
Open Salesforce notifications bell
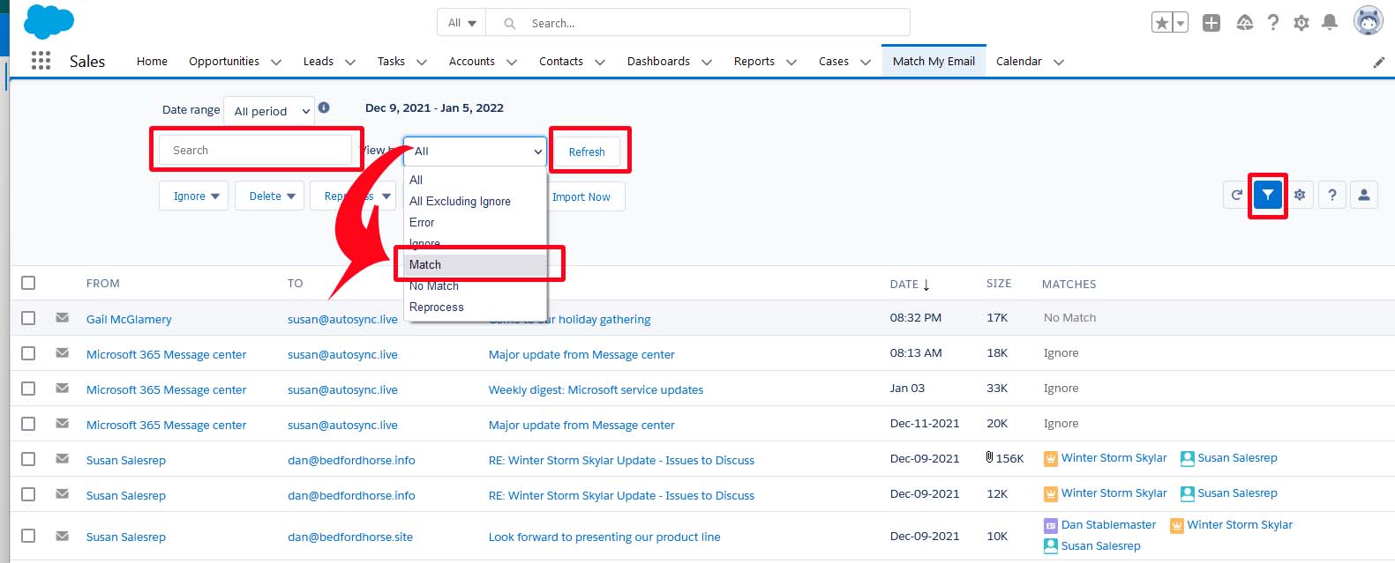click(1330, 23)
